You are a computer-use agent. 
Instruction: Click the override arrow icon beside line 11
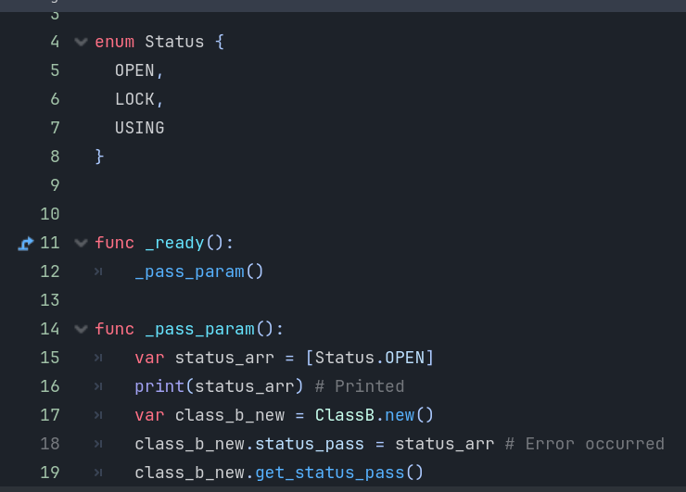click(26, 243)
